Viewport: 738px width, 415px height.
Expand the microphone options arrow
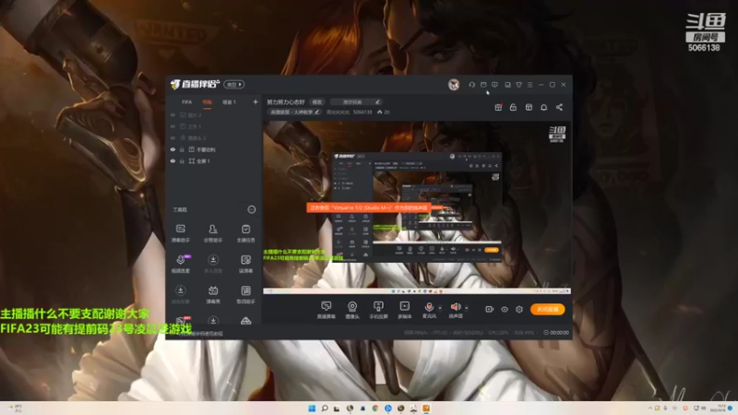440,308
